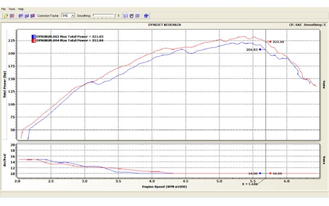Click the smoothing value 5 readout

118,16
